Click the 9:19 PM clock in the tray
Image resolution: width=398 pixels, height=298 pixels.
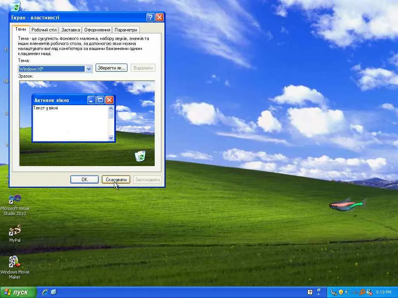(x=384, y=293)
